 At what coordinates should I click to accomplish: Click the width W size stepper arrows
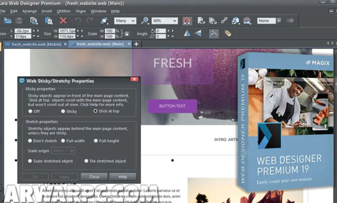coord(80,31)
